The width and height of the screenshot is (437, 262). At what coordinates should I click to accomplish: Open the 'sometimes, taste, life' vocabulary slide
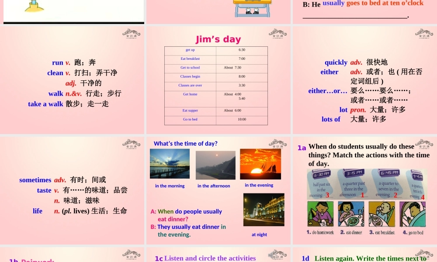coord(72,190)
